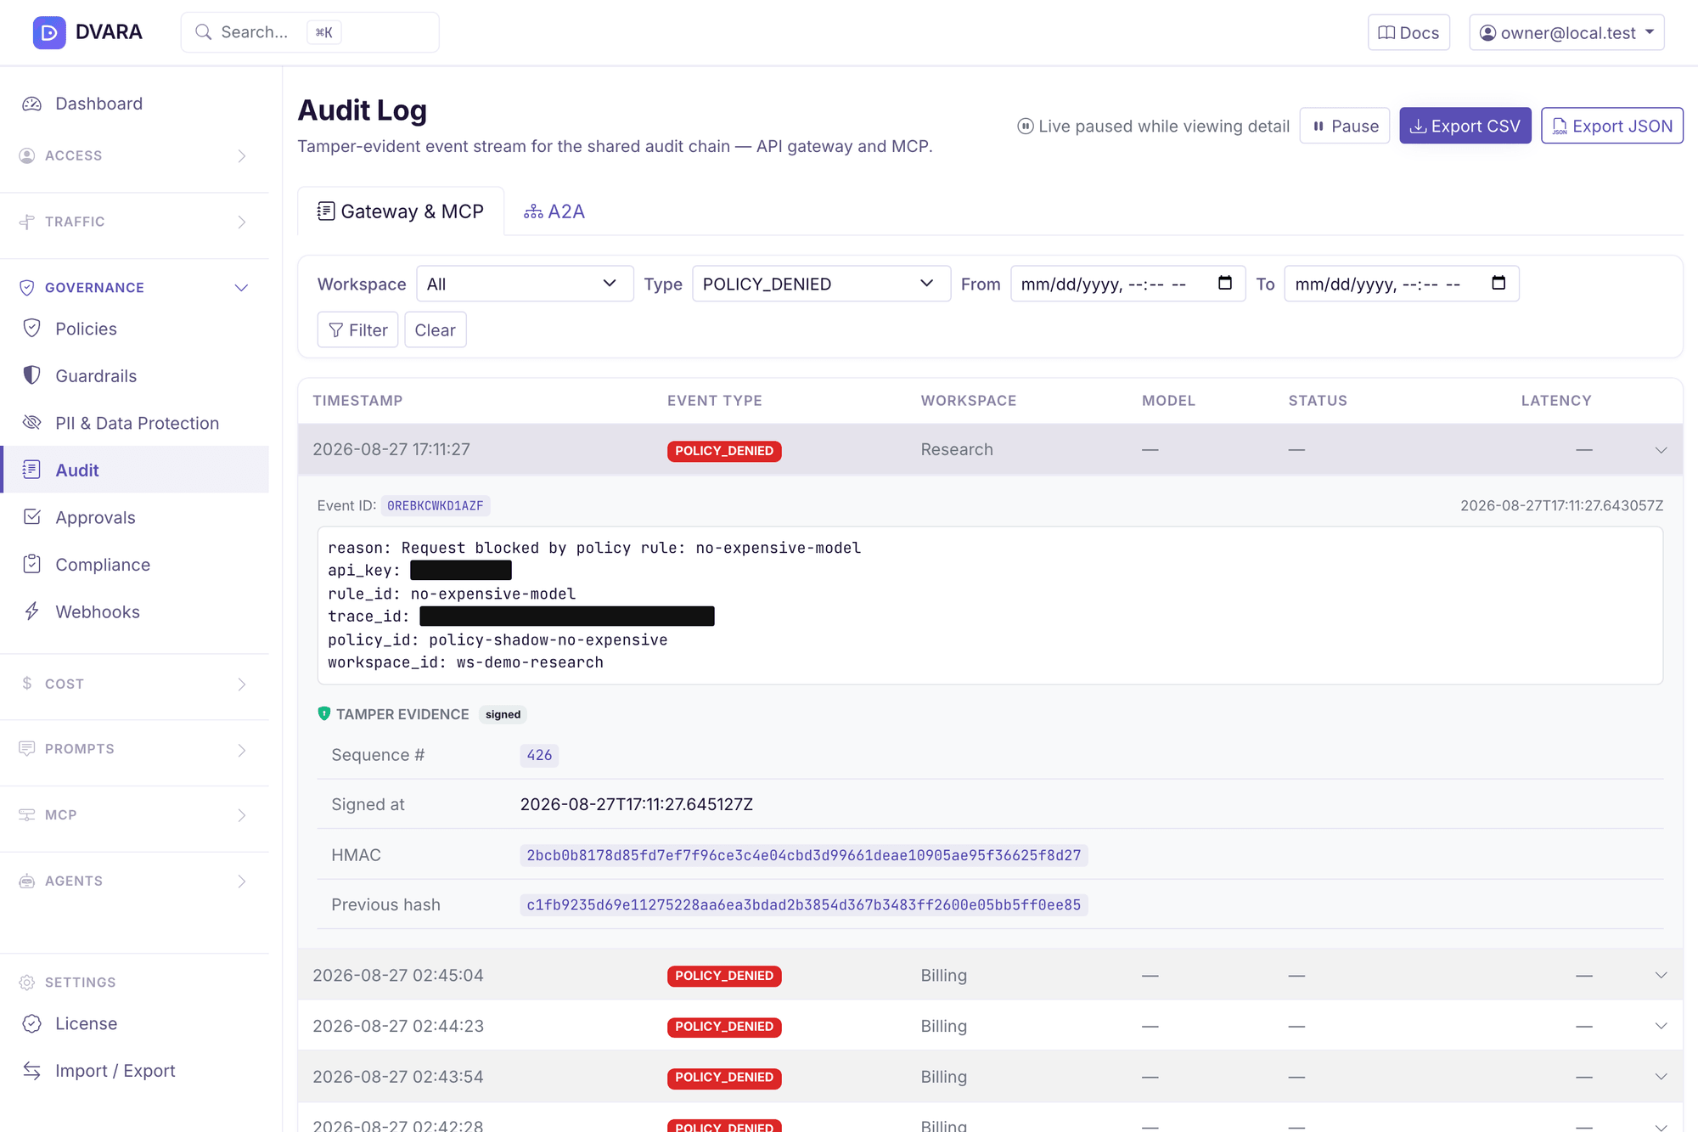Open Policies in the sidebar
This screenshot has height=1132, width=1698.
pos(135,329)
